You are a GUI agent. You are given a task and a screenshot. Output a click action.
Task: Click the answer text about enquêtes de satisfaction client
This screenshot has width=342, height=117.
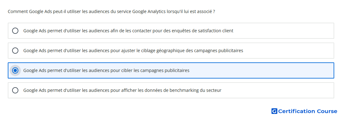[x=128, y=31]
